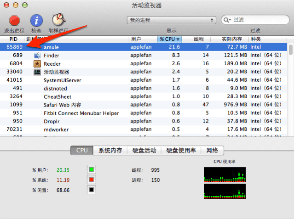The image size is (294, 219).
Task: Click the 189.0 MB memory value
Action: [236, 63]
